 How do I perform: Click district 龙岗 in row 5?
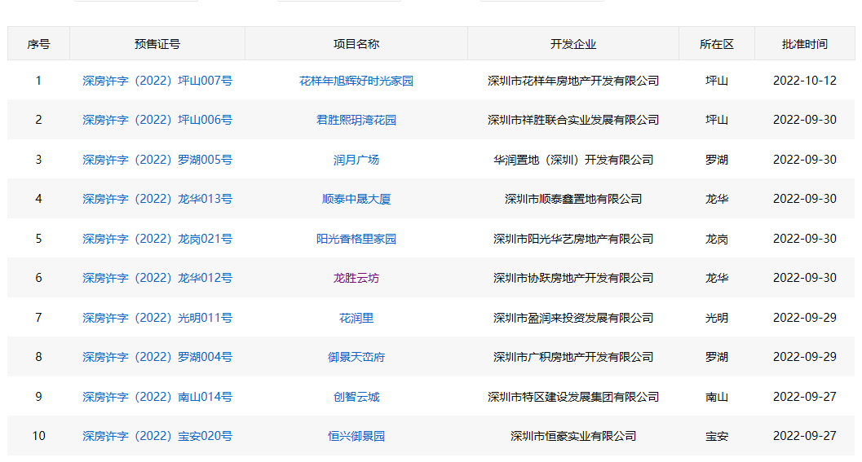[717, 239]
